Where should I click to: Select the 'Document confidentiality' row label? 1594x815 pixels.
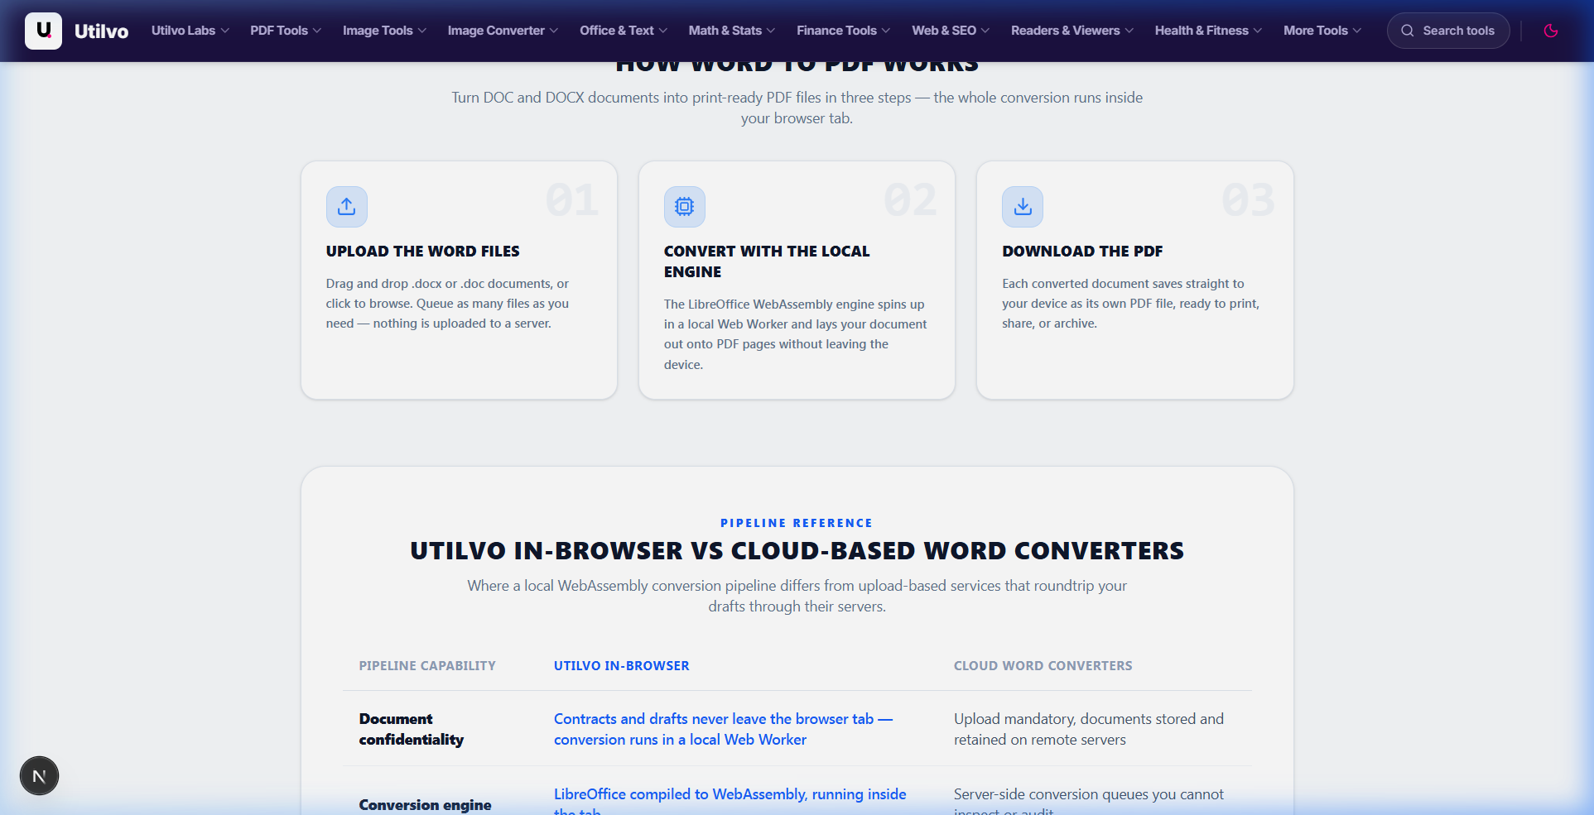[x=412, y=729]
